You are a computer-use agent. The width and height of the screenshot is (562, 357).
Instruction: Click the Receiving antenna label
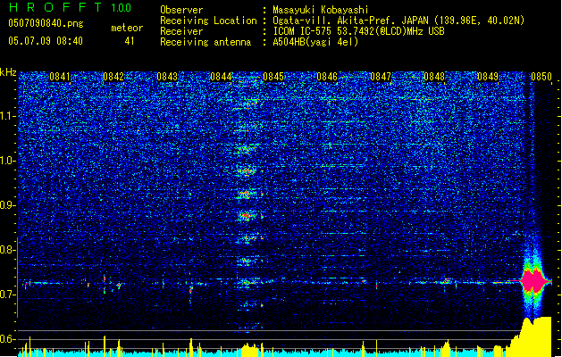[x=206, y=42]
